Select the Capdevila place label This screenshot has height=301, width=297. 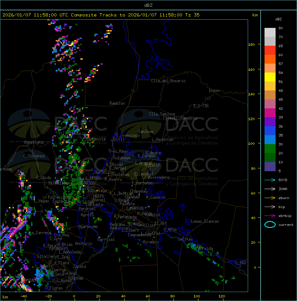point(96,139)
